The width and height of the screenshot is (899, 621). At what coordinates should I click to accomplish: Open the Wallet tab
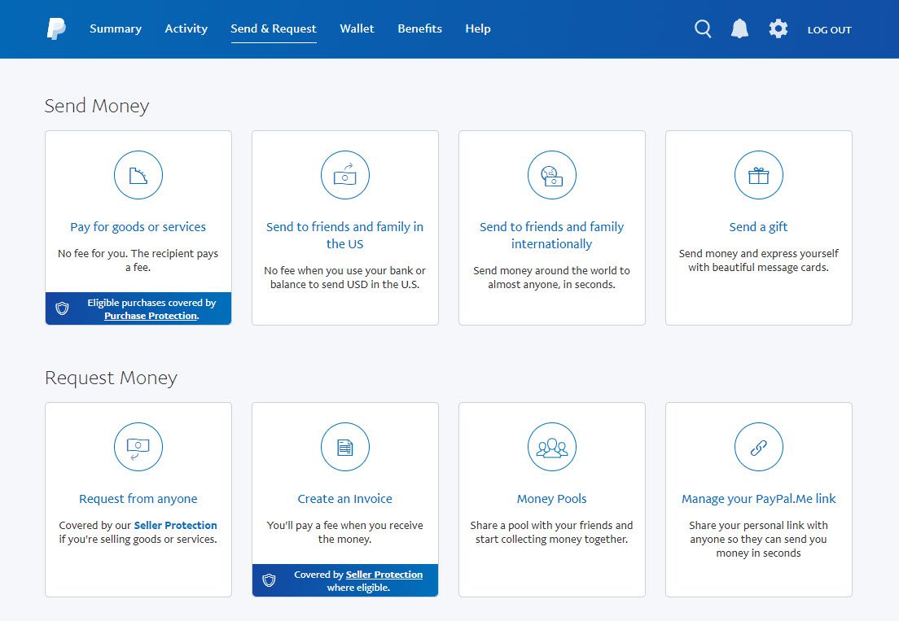pos(357,28)
